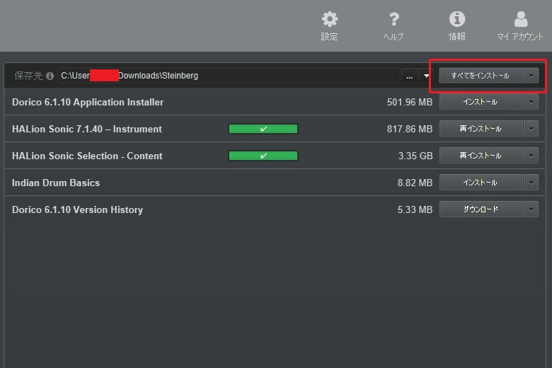Download Dorico 6.1.10 Version History

[x=481, y=209]
